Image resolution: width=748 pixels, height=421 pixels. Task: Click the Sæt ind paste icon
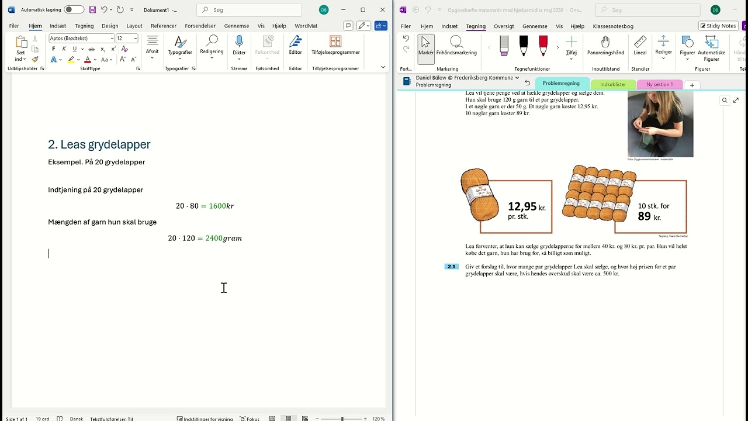(x=21, y=42)
